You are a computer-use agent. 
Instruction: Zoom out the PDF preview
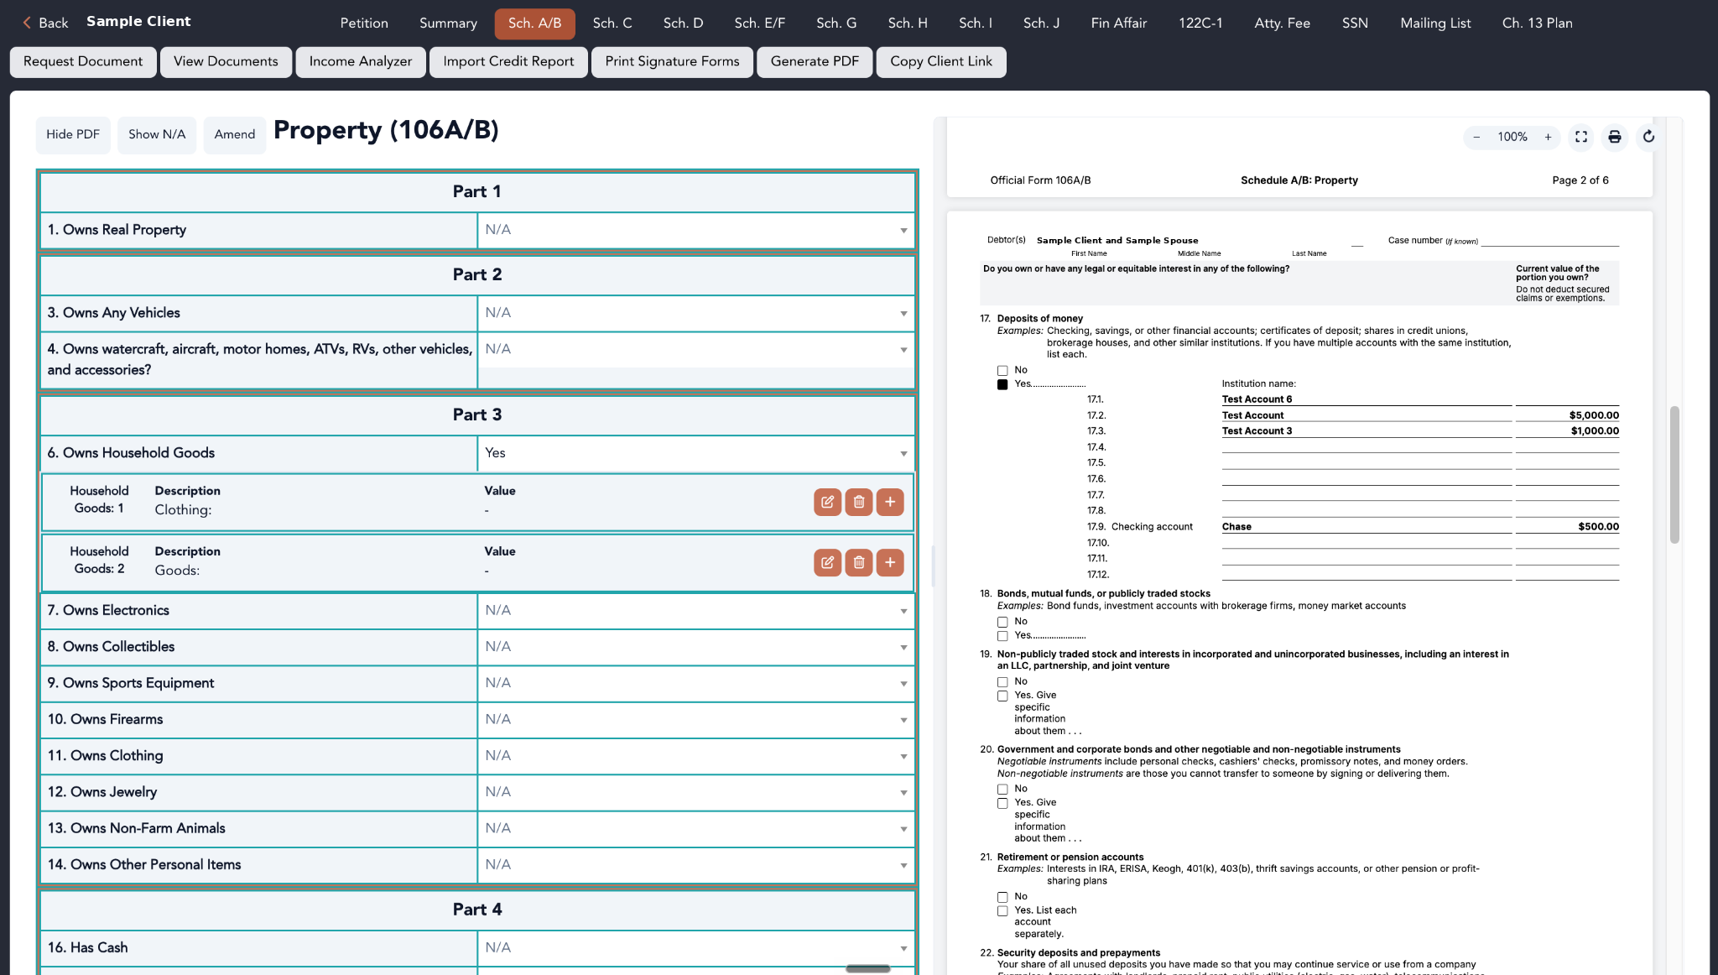pos(1476,137)
